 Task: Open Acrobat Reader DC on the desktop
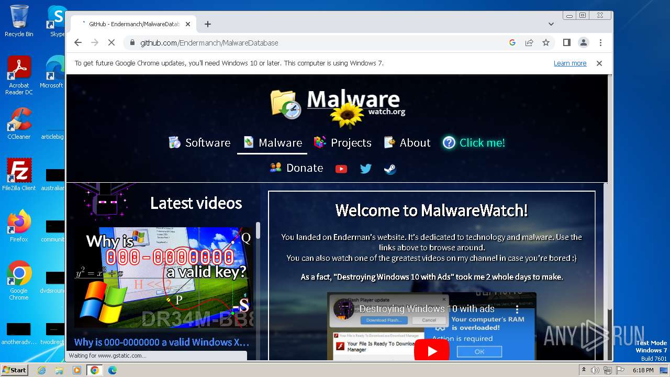point(19,76)
